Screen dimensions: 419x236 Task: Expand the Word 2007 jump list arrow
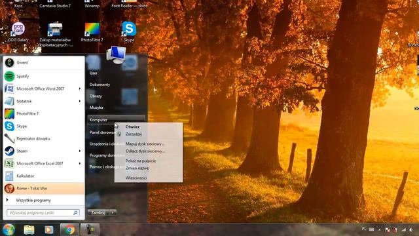tap(80, 88)
